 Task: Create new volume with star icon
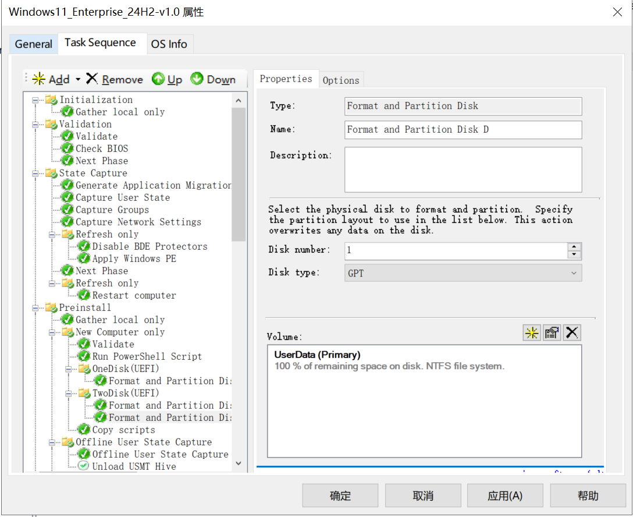pyautogui.click(x=531, y=332)
